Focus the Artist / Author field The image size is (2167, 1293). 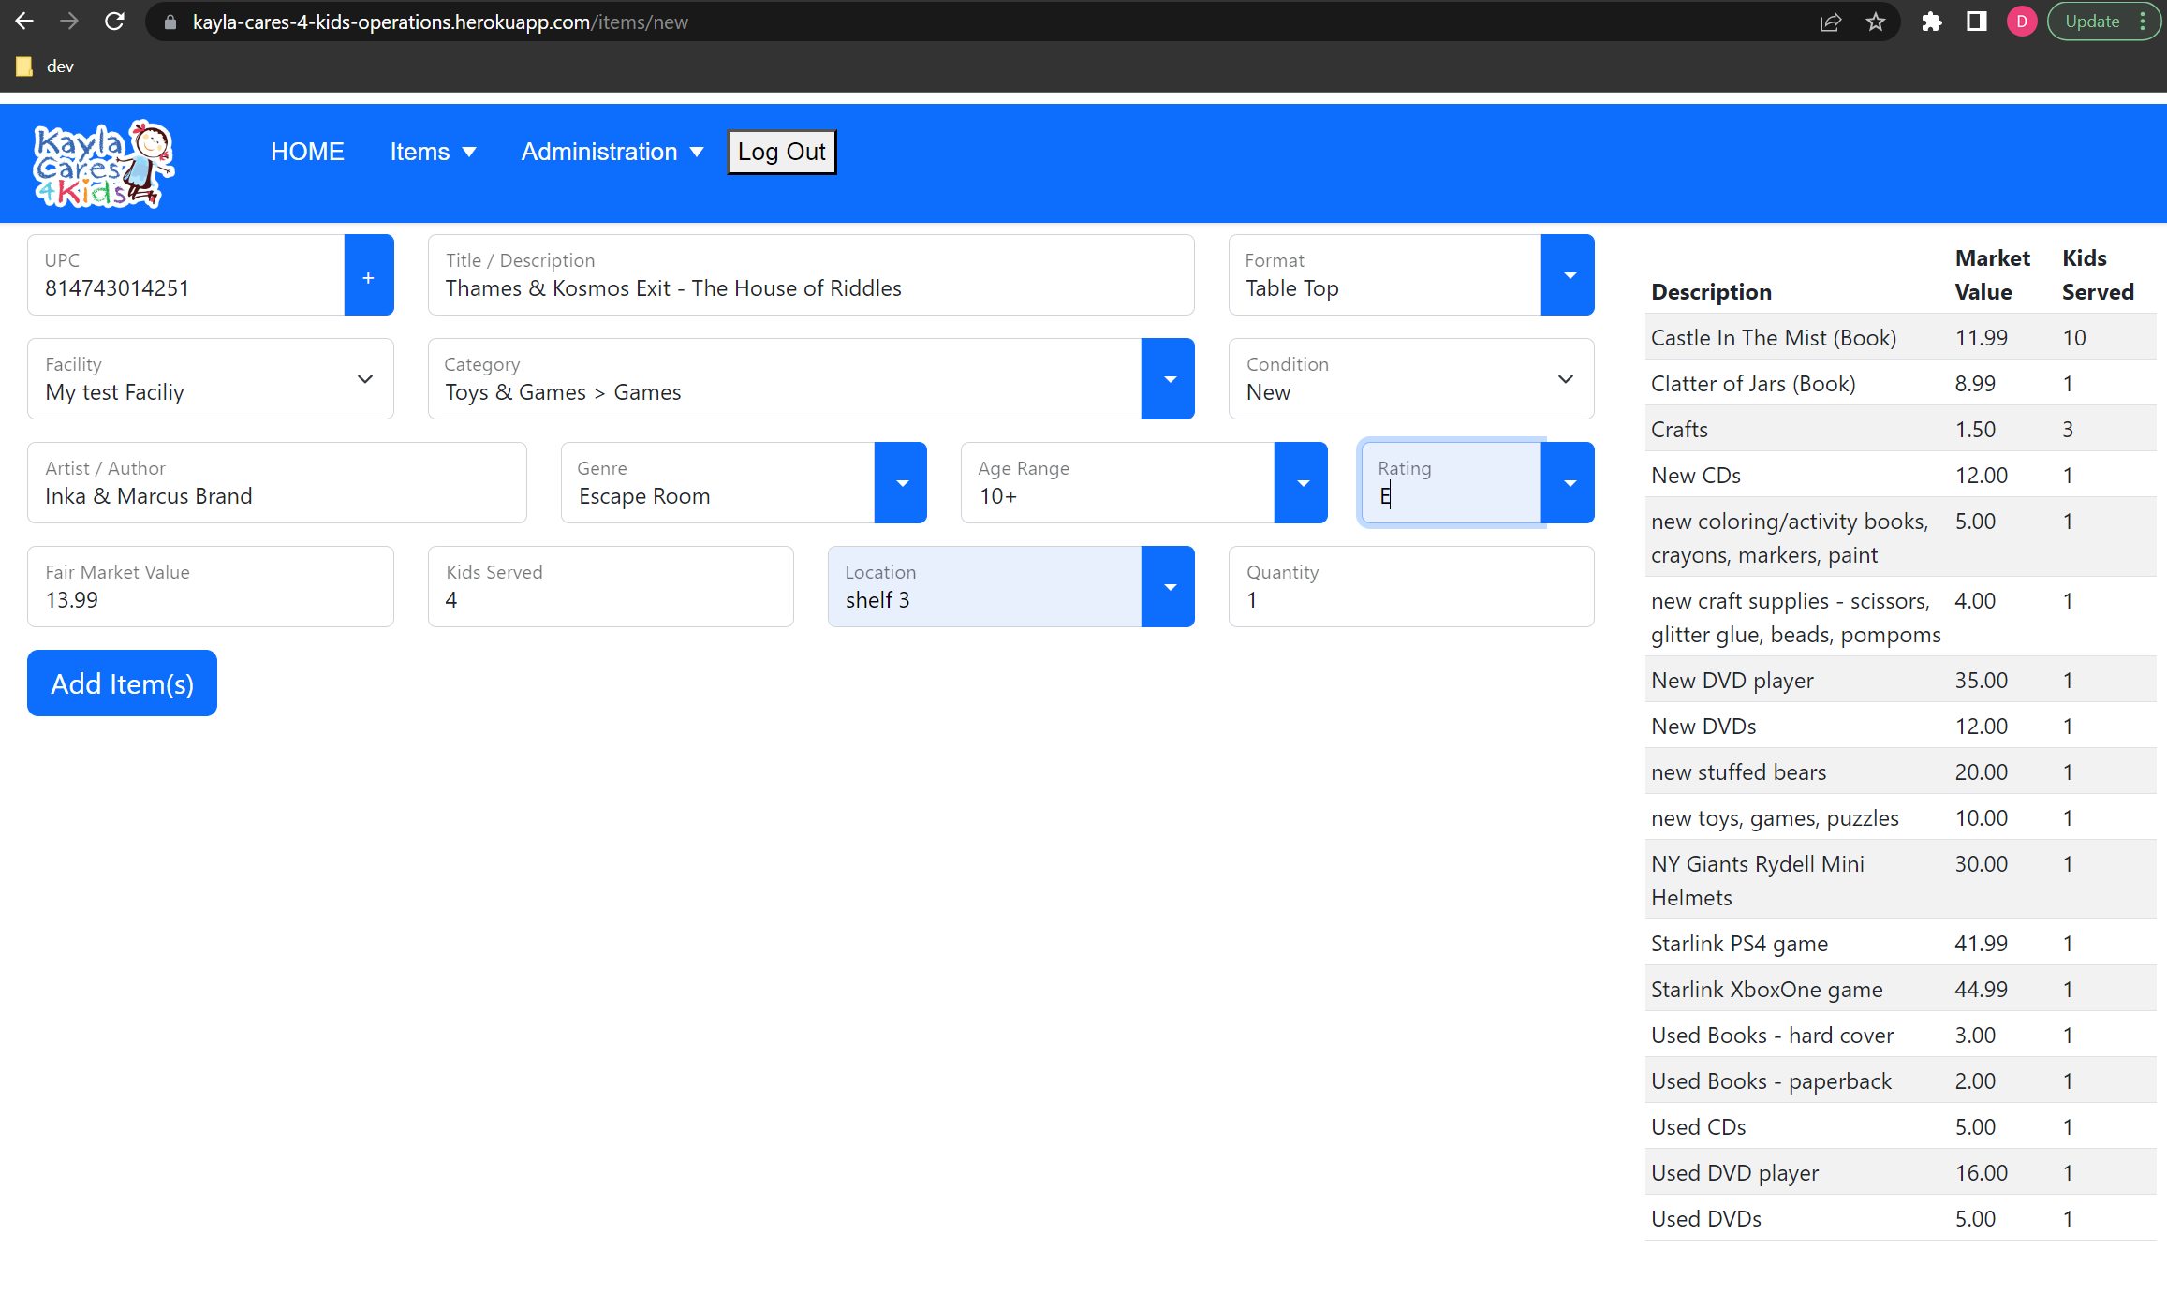point(277,483)
